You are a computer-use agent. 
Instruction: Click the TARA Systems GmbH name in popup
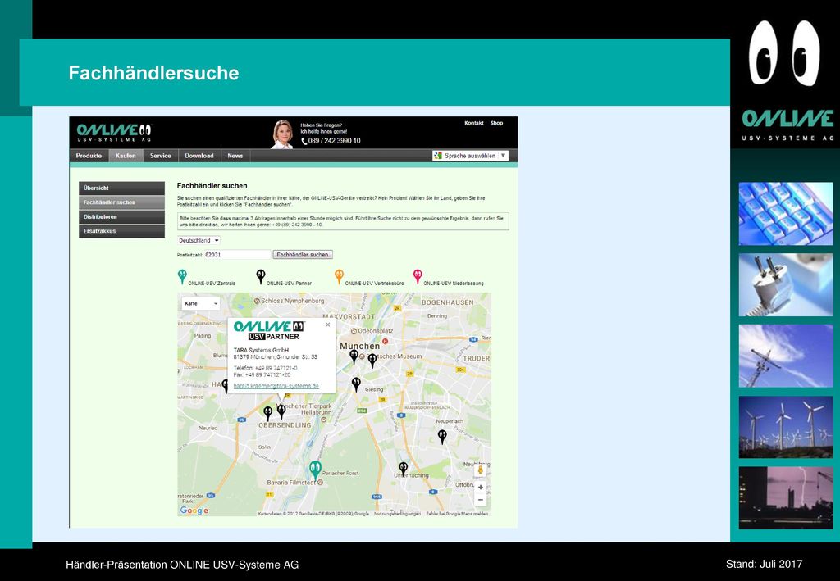[x=261, y=350]
